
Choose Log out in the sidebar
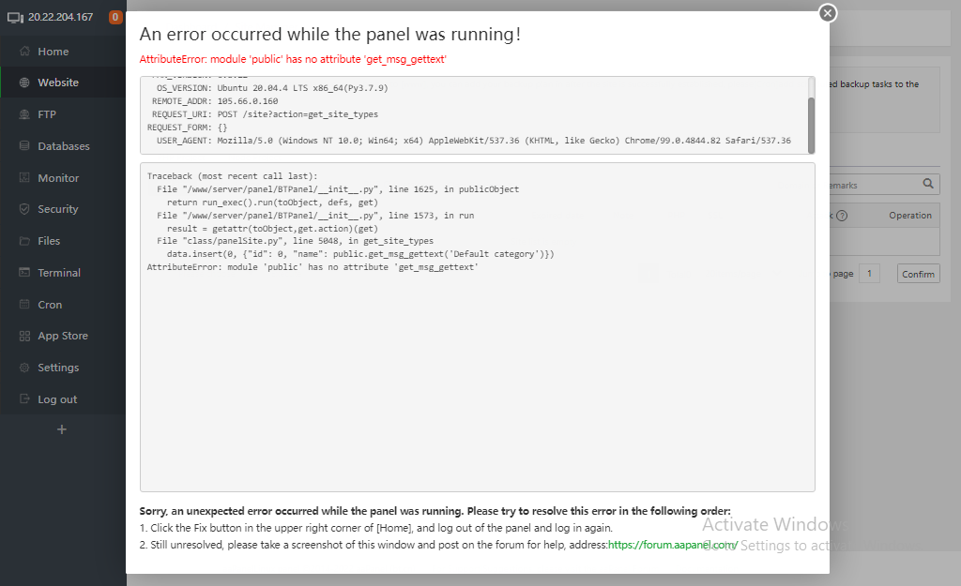pos(57,399)
